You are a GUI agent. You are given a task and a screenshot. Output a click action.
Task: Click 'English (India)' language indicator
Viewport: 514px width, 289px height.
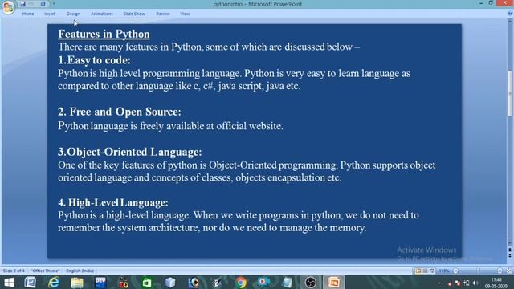(x=80, y=271)
